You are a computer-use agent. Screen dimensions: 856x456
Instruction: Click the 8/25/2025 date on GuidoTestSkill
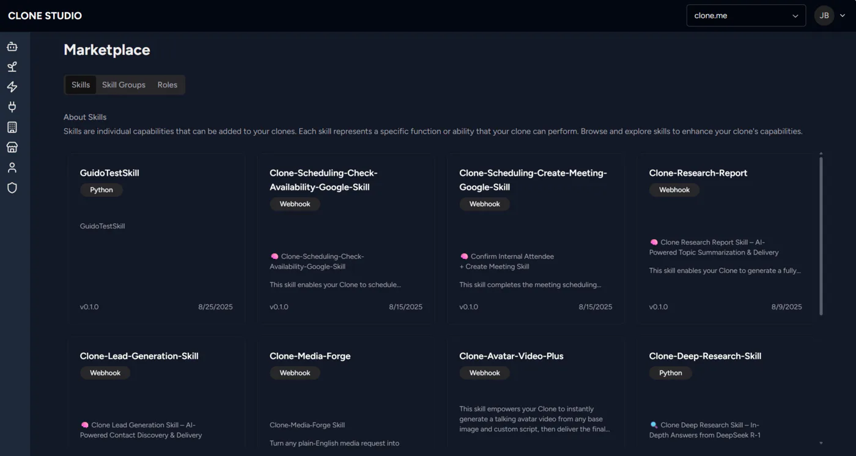[215, 307]
